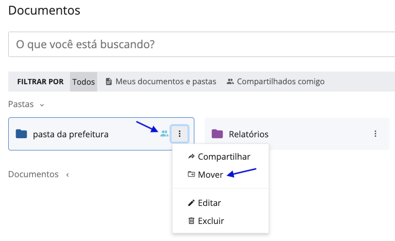Choose Editar from the context menu
Viewport: 395px width, 241px height.
[x=209, y=203]
